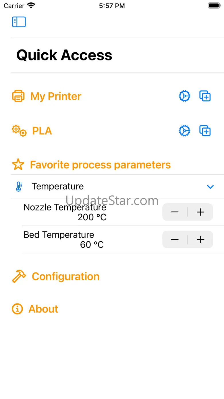Duplicate the PLA material profile
This screenshot has height=399, width=224.
pos(205,131)
